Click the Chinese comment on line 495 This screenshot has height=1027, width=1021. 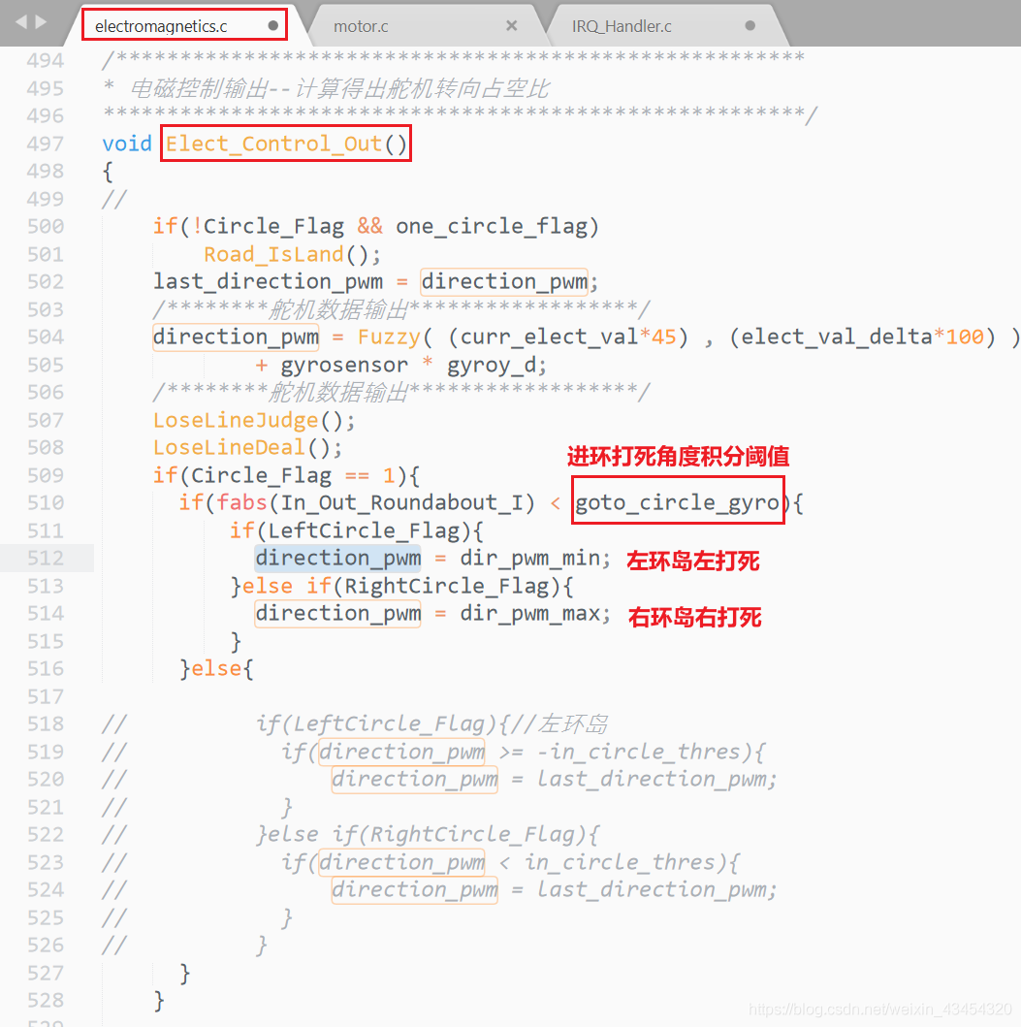pyautogui.click(x=339, y=88)
